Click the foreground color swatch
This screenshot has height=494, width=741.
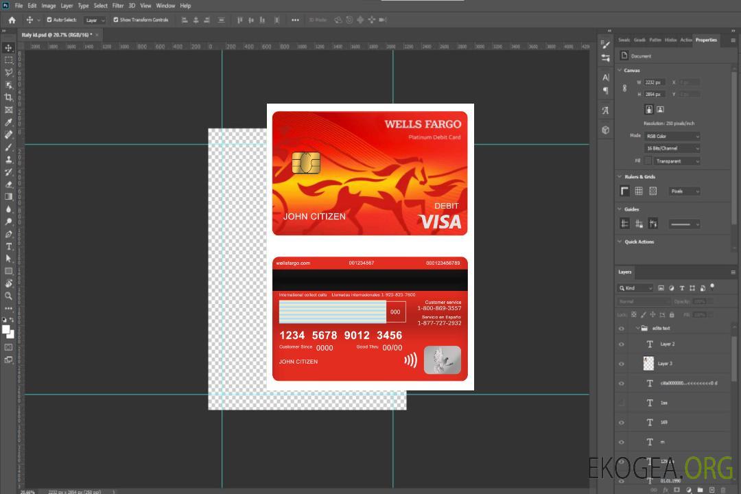pyautogui.click(x=6, y=330)
